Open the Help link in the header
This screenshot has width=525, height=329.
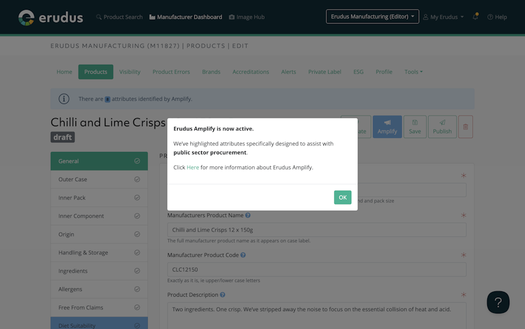(x=497, y=17)
